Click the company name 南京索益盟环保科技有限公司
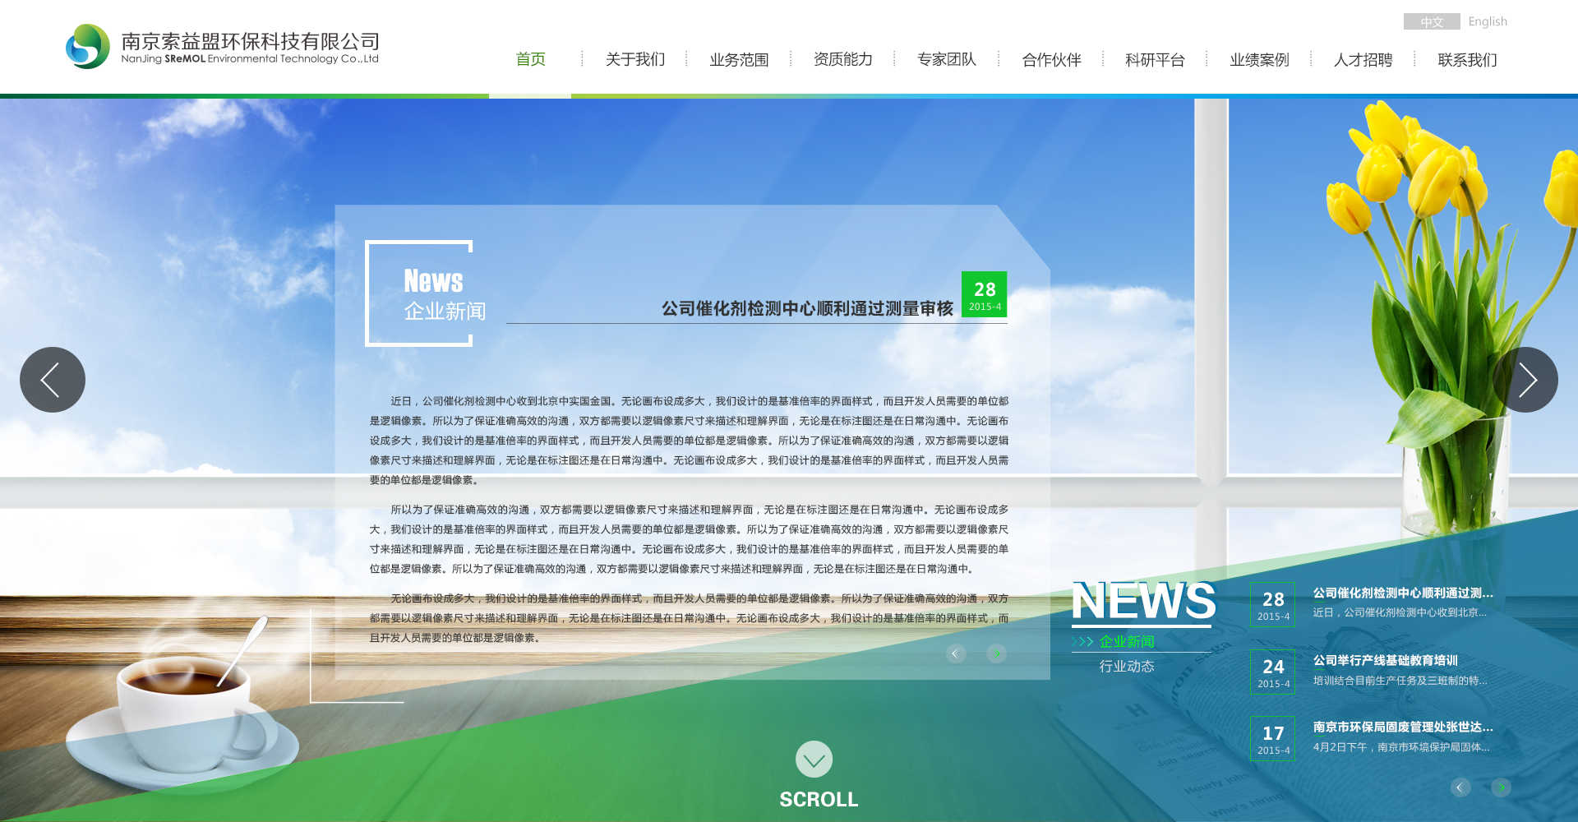Screen dimensions: 1578x822 pos(251,41)
